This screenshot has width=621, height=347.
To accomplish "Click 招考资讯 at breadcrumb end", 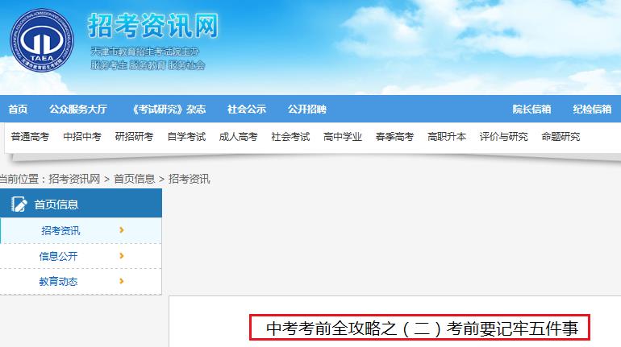I will [189, 179].
